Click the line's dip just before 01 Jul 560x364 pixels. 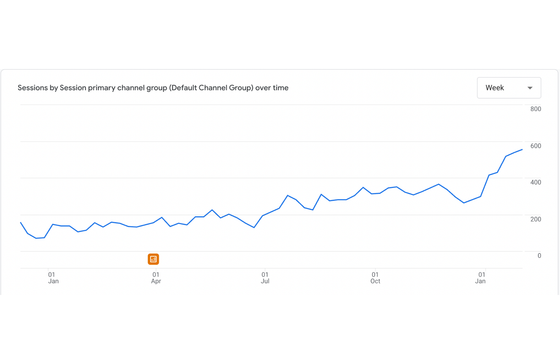click(254, 227)
